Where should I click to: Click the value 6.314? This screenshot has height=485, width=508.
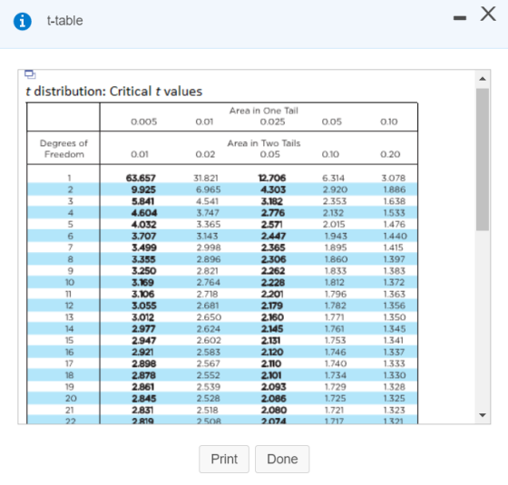click(334, 178)
